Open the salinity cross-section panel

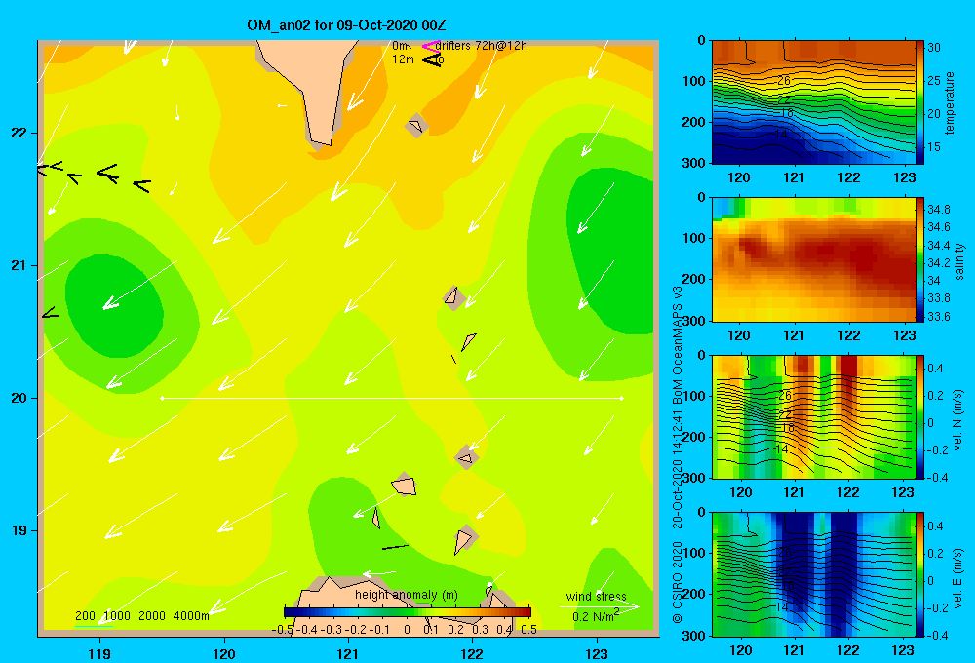813,260
